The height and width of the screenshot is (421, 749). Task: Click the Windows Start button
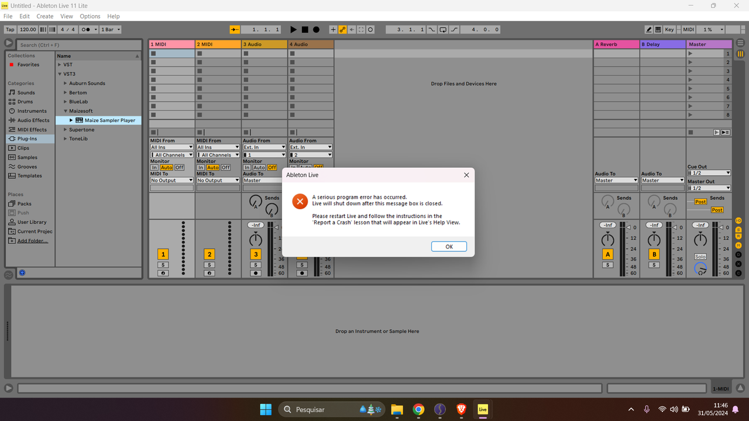pyautogui.click(x=266, y=409)
